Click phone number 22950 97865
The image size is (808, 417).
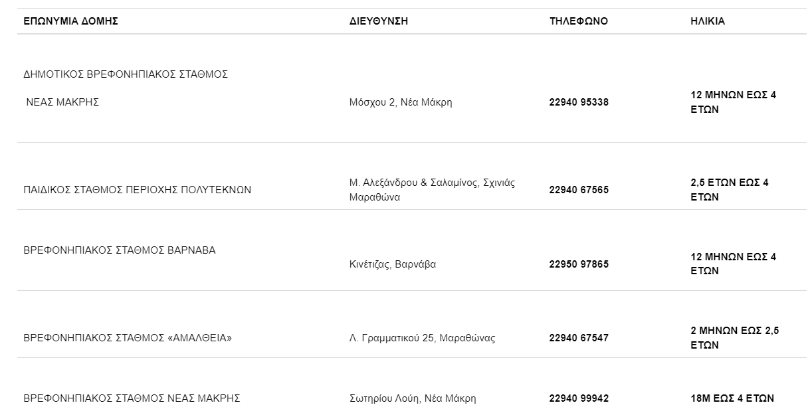(579, 264)
